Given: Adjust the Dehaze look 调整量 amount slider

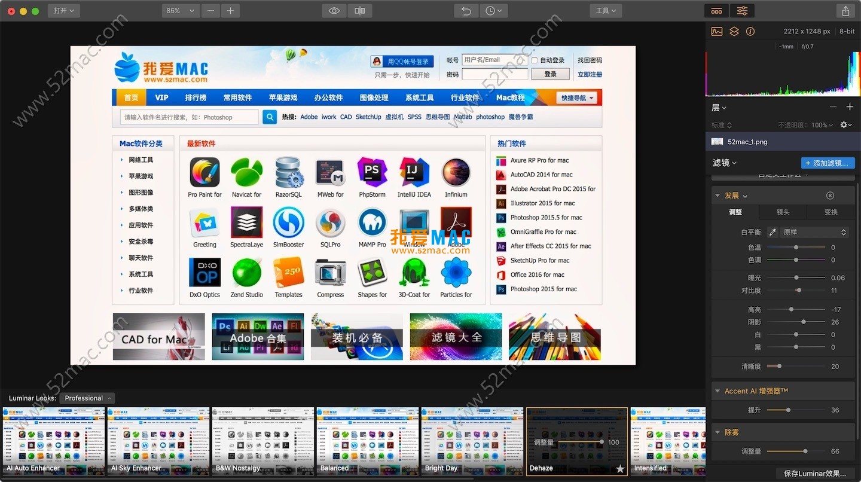Looking at the screenshot, I should coord(580,442).
